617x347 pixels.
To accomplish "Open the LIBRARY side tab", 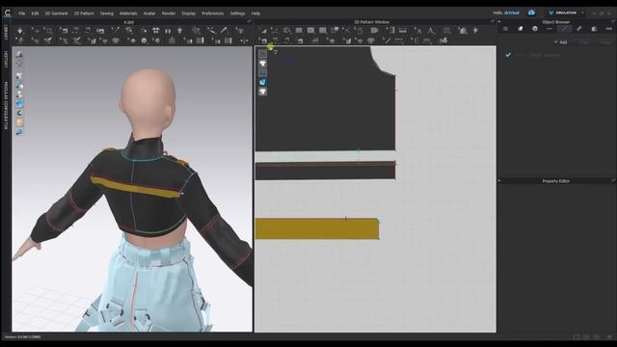I will [x=6, y=32].
